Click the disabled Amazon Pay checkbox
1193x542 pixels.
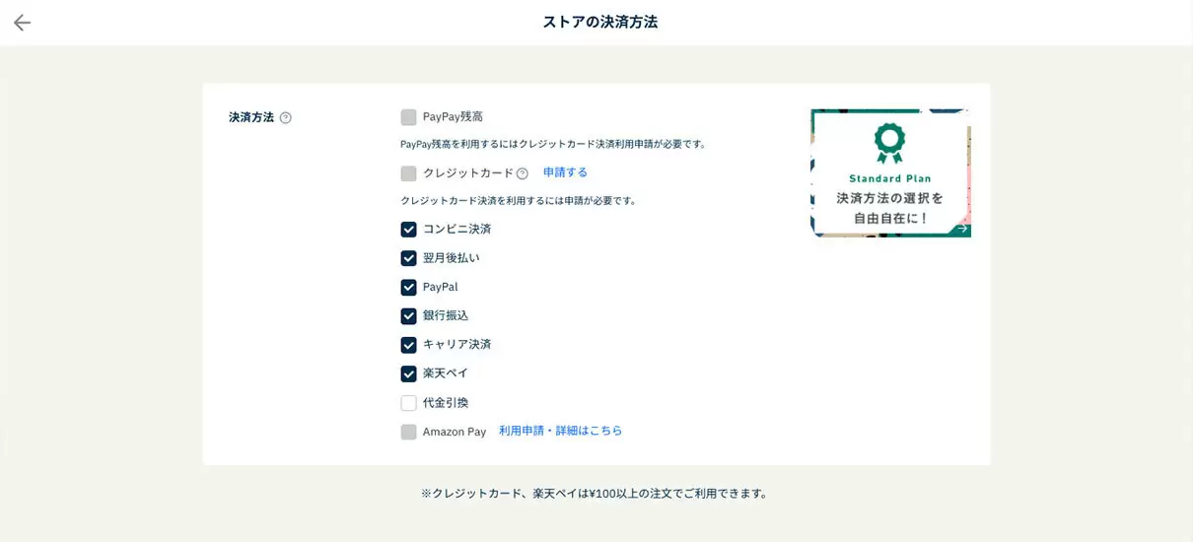tap(408, 432)
